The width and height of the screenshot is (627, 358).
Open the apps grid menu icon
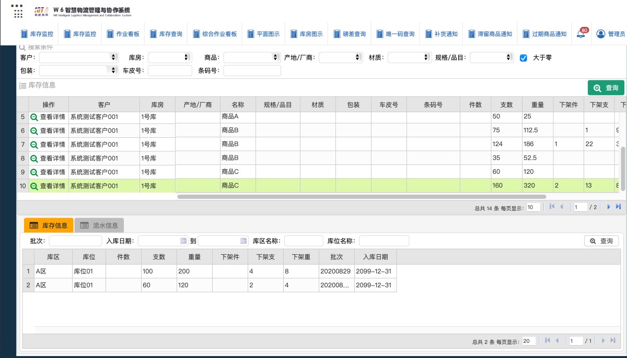pos(17,10)
